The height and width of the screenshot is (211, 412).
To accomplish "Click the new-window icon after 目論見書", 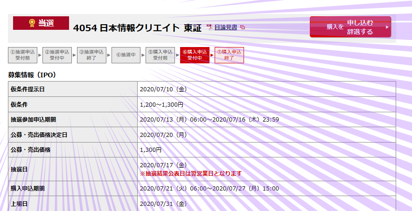I will point(243,27).
